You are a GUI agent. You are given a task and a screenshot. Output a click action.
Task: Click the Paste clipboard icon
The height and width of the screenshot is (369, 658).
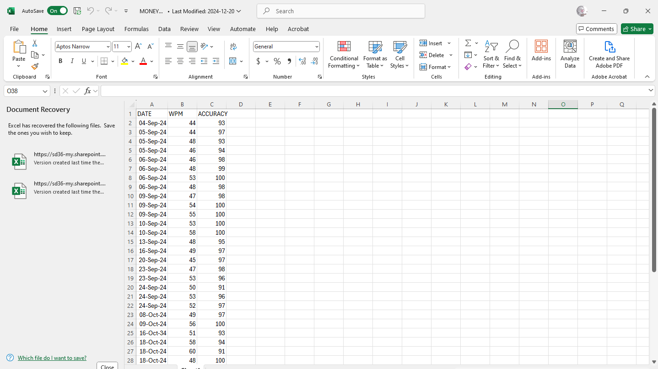(x=19, y=47)
